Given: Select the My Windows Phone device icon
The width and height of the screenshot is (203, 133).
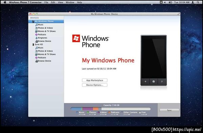Looking at the screenshot, I should (33, 22).
